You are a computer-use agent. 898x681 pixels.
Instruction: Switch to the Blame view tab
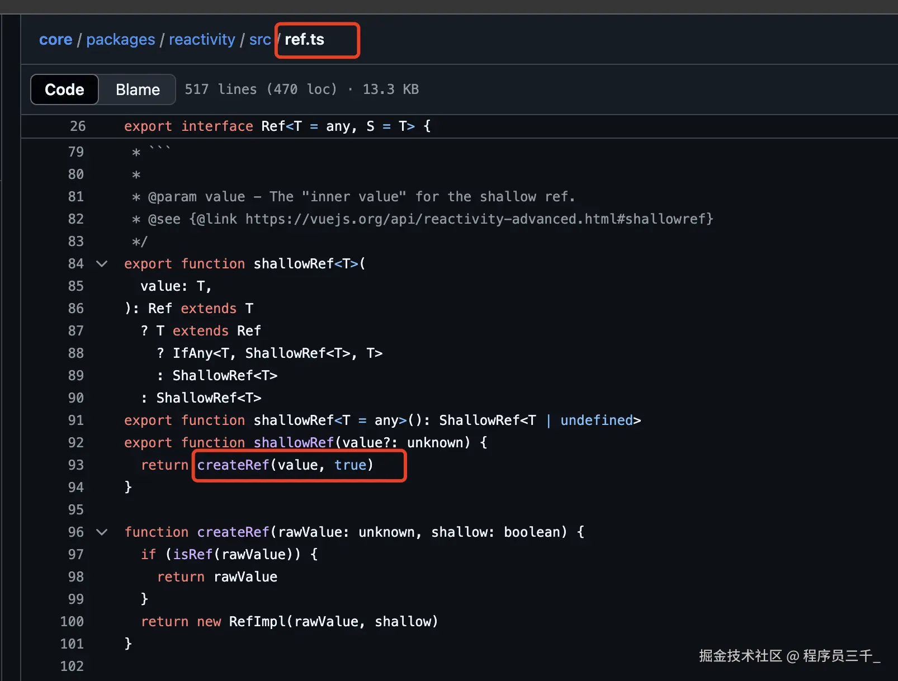click(x=138, y=89)
